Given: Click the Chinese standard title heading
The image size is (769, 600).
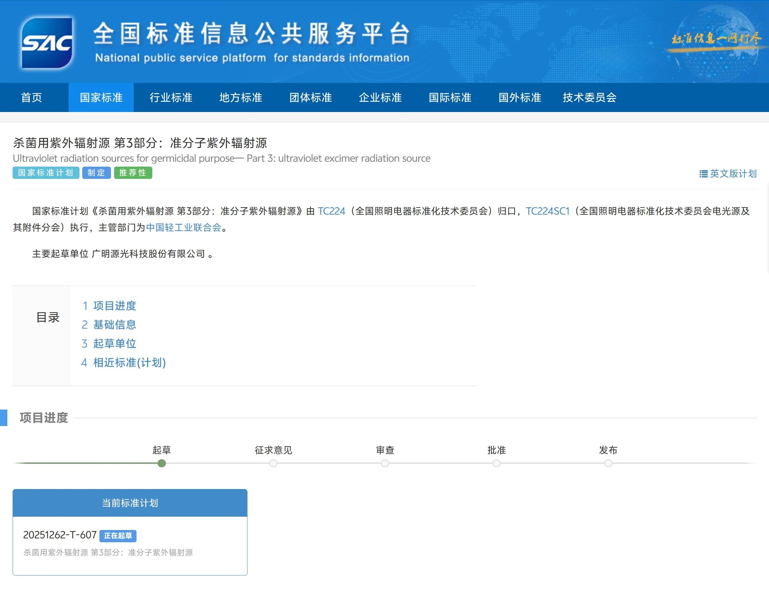Looking at the screenshot, I should [140, 143].
